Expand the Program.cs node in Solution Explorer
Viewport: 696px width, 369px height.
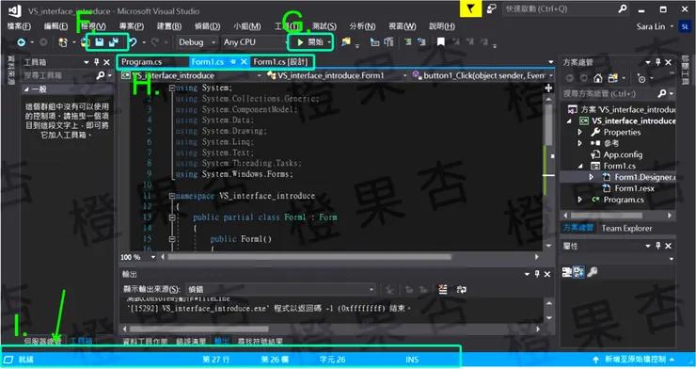coord(579,200)
